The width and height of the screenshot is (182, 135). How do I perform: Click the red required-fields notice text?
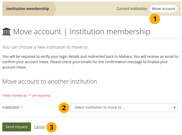pyautogui.click(x=26, y=96)
